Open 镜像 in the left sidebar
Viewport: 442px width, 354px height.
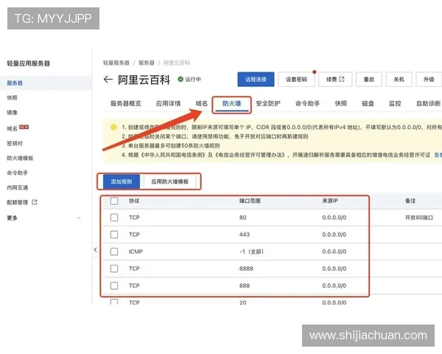pos(12,112)
